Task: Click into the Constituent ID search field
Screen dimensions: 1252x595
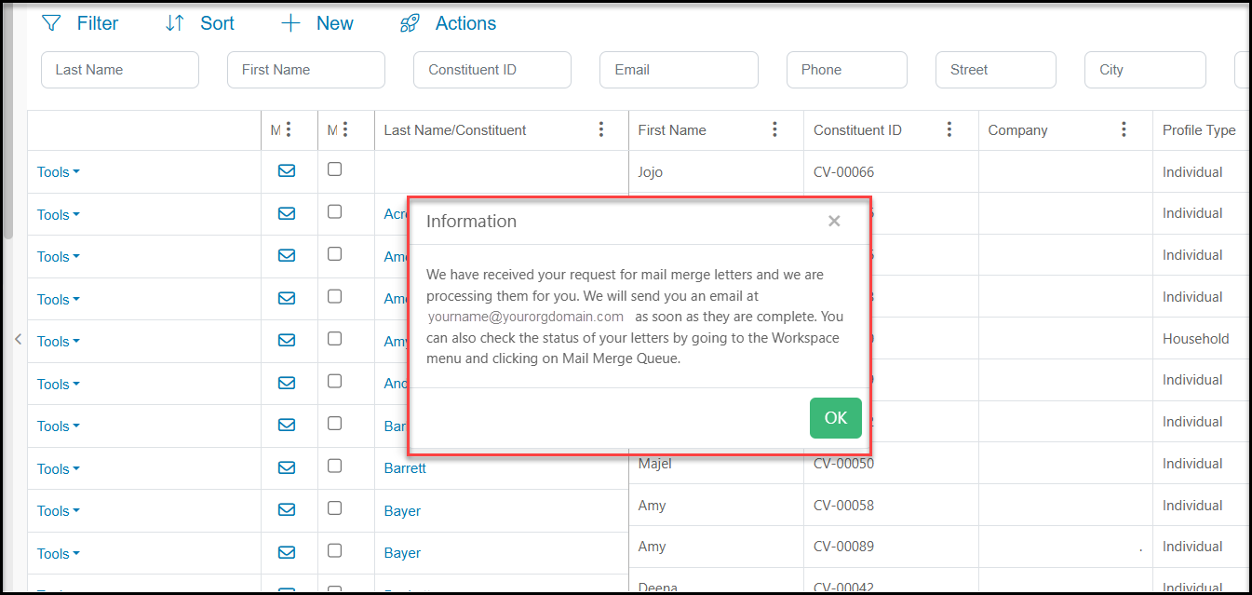Action: click(492, 70)
